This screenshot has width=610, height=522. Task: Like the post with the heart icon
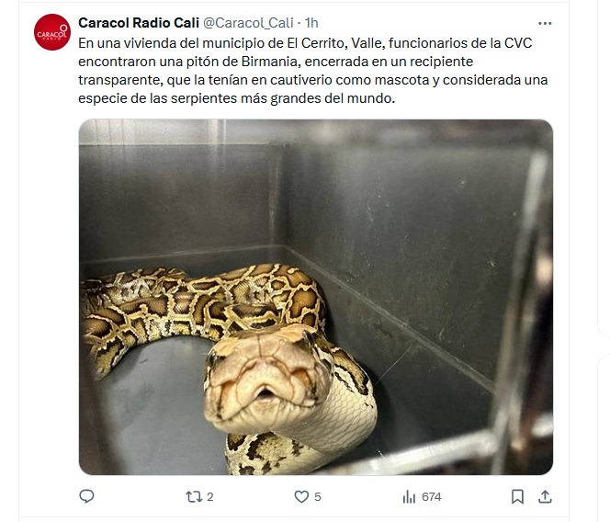tap(301, 496)
